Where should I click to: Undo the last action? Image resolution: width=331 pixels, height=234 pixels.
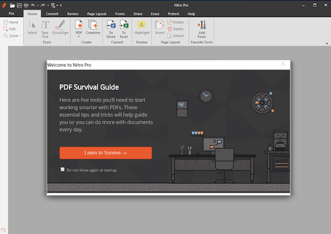[x=33, y=5]
